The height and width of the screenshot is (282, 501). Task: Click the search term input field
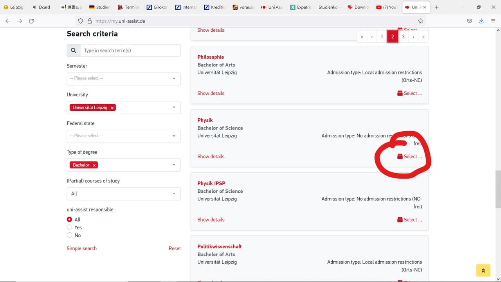coord(130,51)
